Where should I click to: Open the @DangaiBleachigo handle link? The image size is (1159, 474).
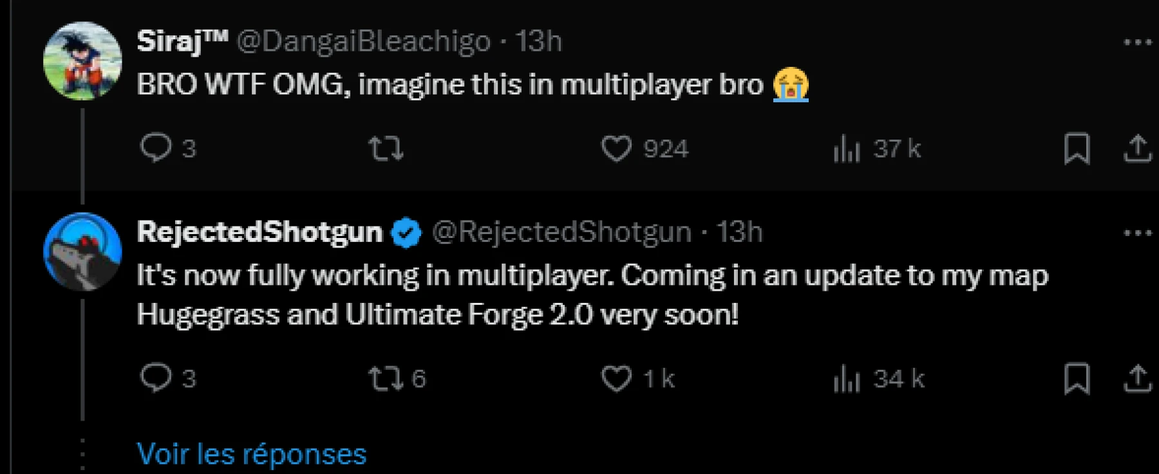[363, 42]
